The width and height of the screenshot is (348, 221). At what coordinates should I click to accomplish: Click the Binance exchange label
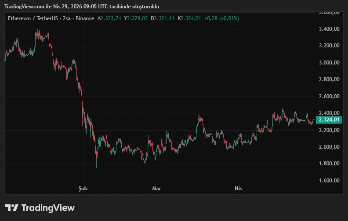[84, 18]
